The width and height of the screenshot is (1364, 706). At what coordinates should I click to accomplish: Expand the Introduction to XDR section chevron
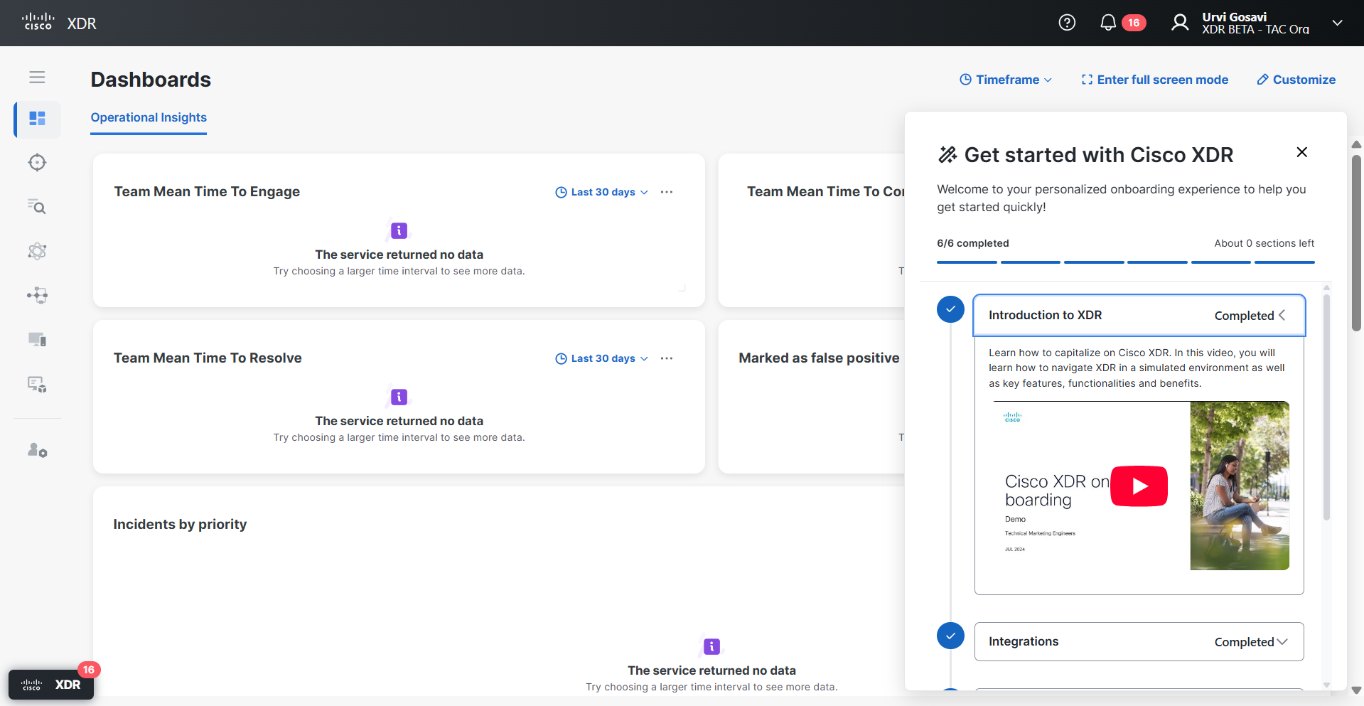click(x=1283, y=315)
